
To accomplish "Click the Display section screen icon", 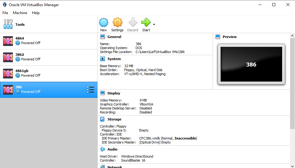I will [x=103, y=93].
